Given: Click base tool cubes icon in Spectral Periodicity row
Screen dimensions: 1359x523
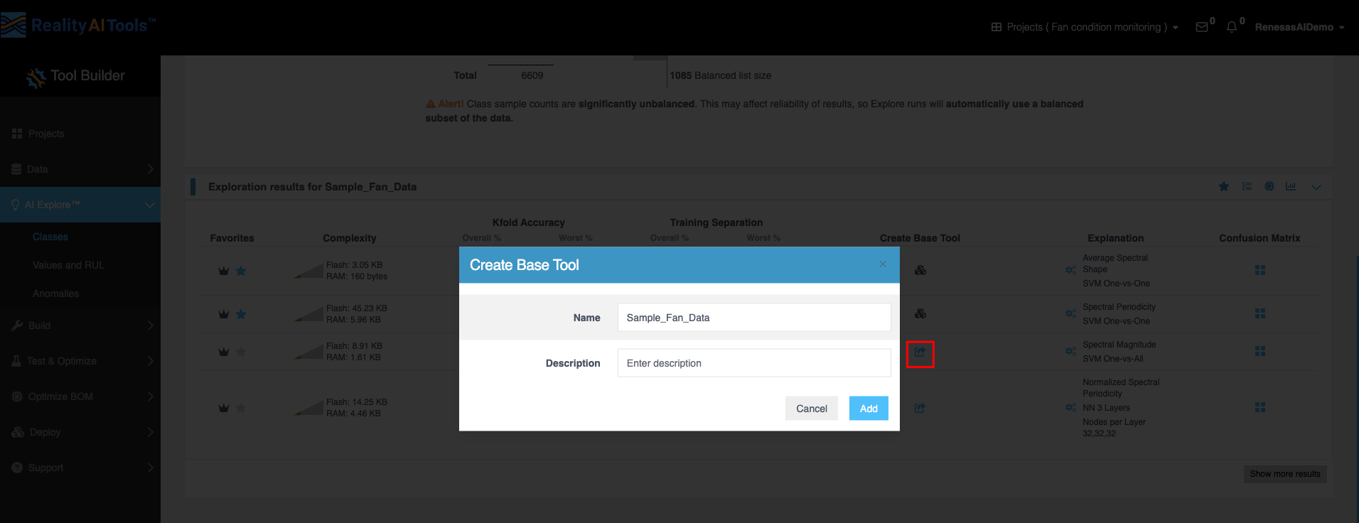Looking at the screenshot, I should [920, 313].
